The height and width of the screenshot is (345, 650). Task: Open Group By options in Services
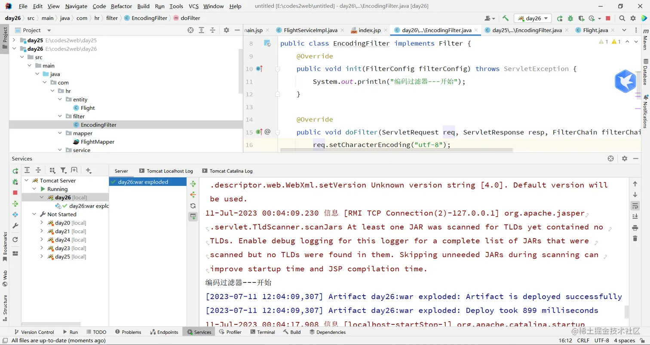tap(52, 170)
